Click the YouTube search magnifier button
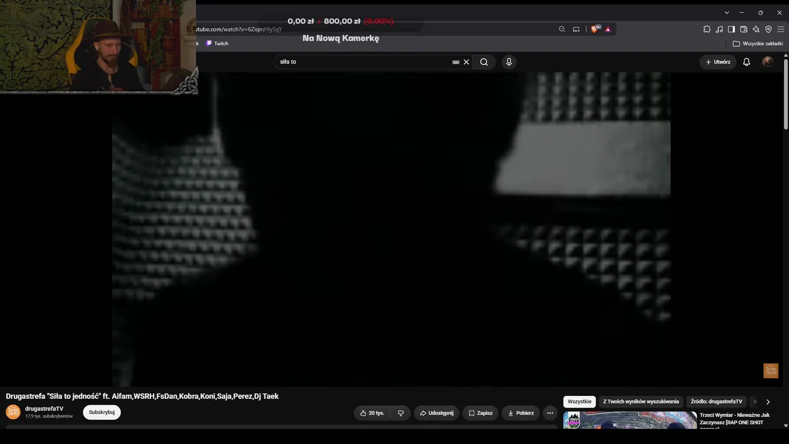The width and height of the screenshot is (789, 444). [484, 62]
